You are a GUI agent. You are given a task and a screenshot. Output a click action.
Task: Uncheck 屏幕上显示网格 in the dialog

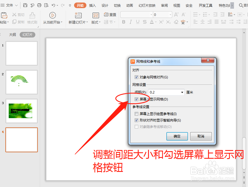point(136,99)
